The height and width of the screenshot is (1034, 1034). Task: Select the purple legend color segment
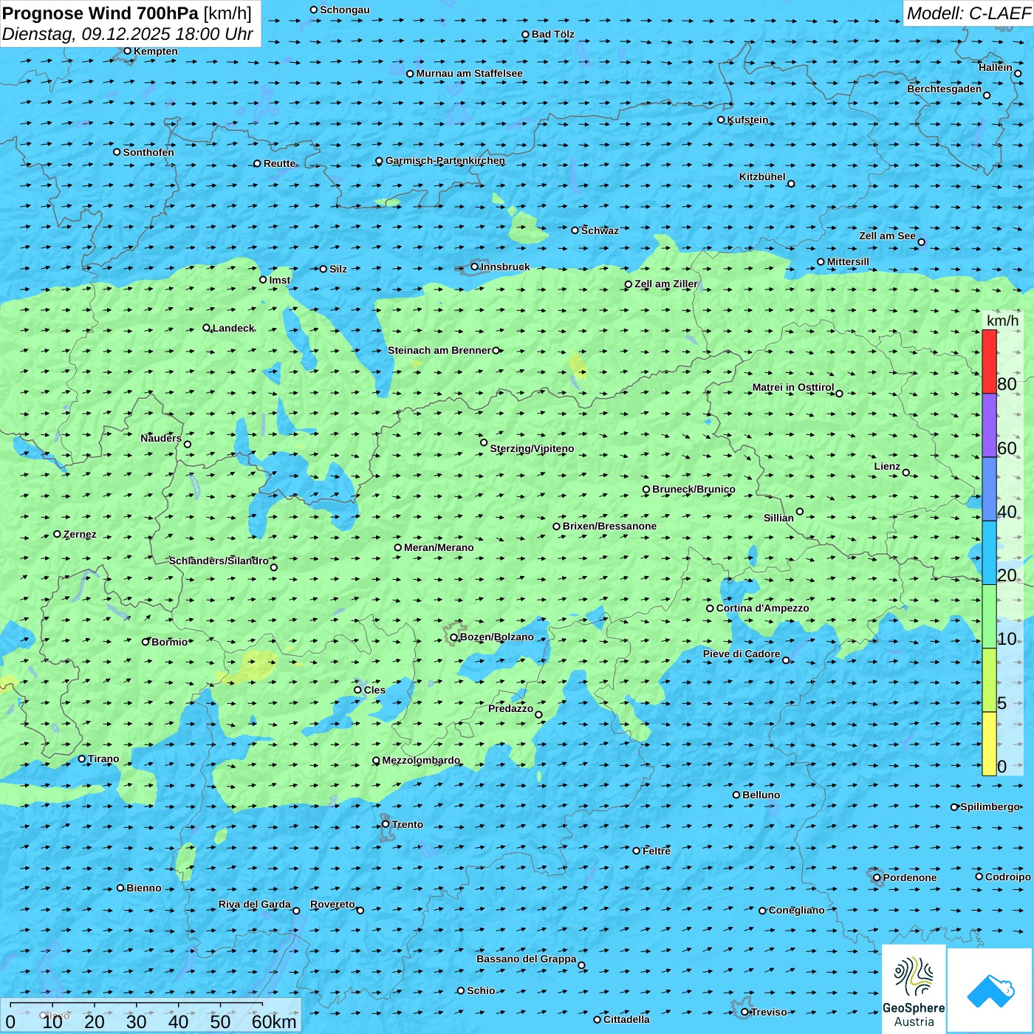coord(989,425)
